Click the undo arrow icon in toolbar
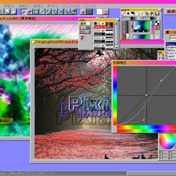Screen dimensions: 176x176 (x=1, y=12)
